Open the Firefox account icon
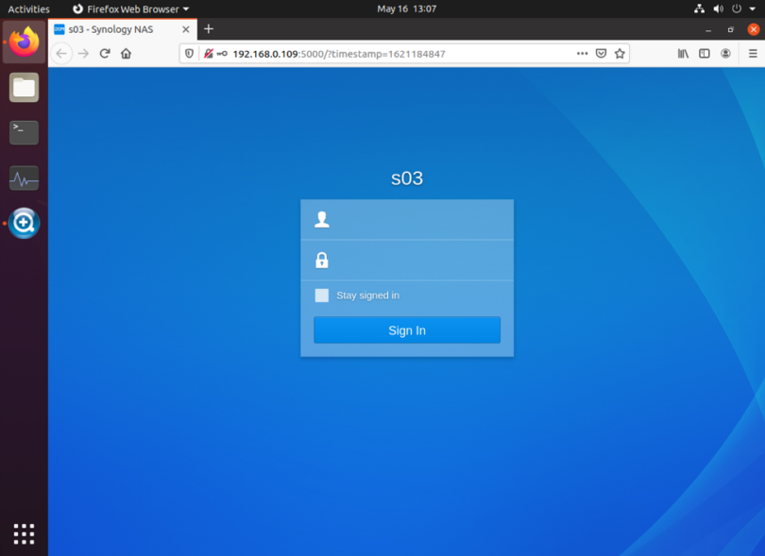The width and height of the screenshot is (765, 556). [x=725, y=53]
